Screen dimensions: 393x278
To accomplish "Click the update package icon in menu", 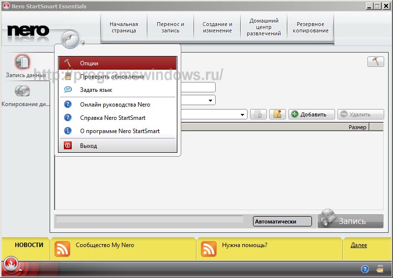I will (x=68, y=76).
